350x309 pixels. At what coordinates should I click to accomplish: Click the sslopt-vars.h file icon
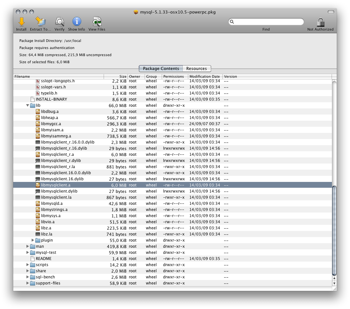pyautogui.click(x=38, y=87)
